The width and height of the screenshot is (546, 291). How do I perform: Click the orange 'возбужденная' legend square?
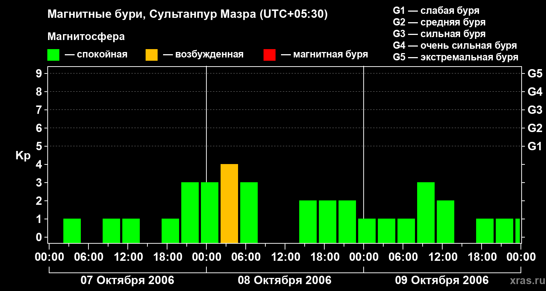point(151,55)
